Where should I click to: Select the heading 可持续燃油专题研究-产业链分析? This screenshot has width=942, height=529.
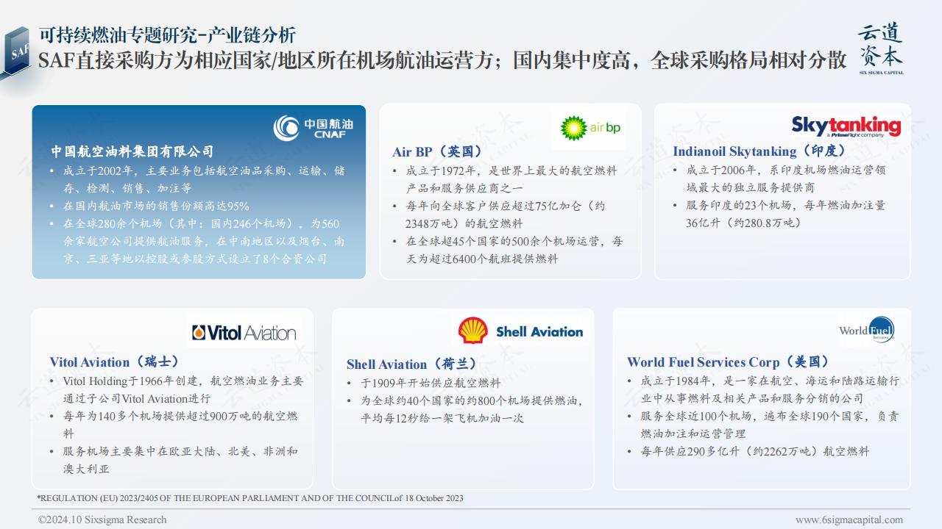[x=167, y=35]
